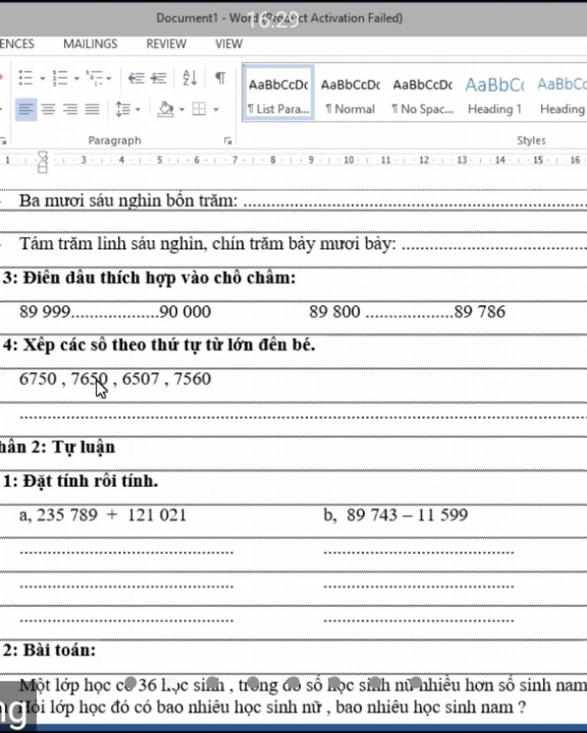This screenshot has width=587, height=733.
Task: Open line spacing dropdown arrow
Action: point(138,109)
